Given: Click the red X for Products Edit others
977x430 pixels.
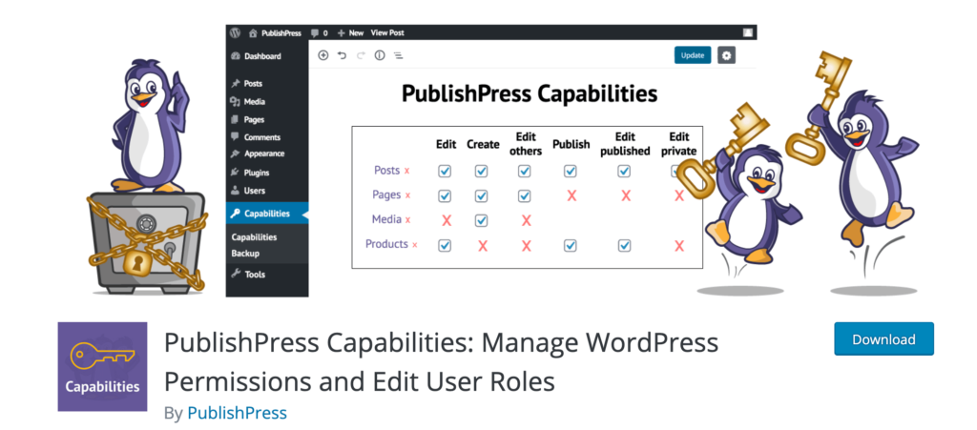Looking at the screenshot, I should tap(526, 246).
